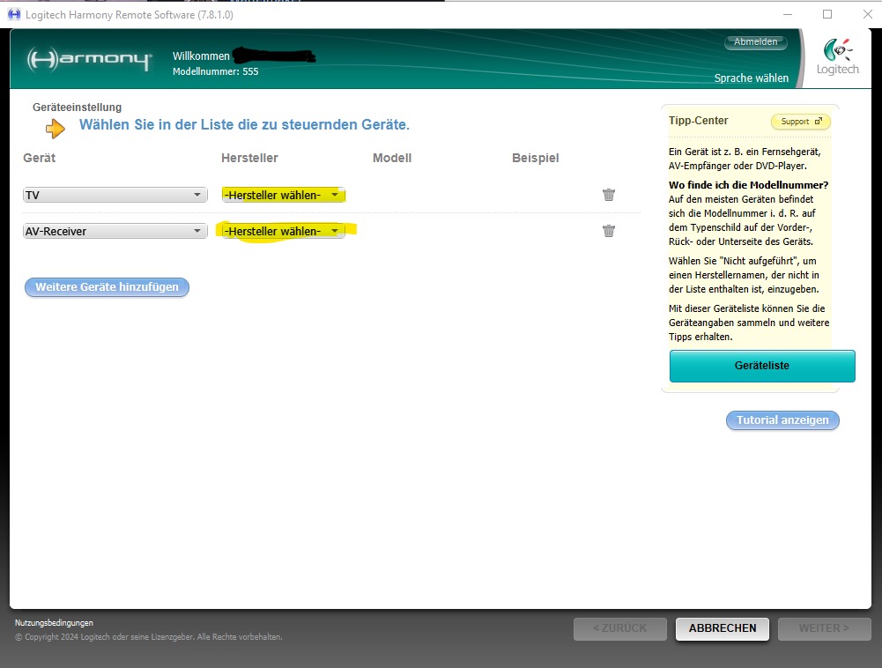Click the Modell column heading
This screenshot has width=882, height=668.
tap(392, 158)
